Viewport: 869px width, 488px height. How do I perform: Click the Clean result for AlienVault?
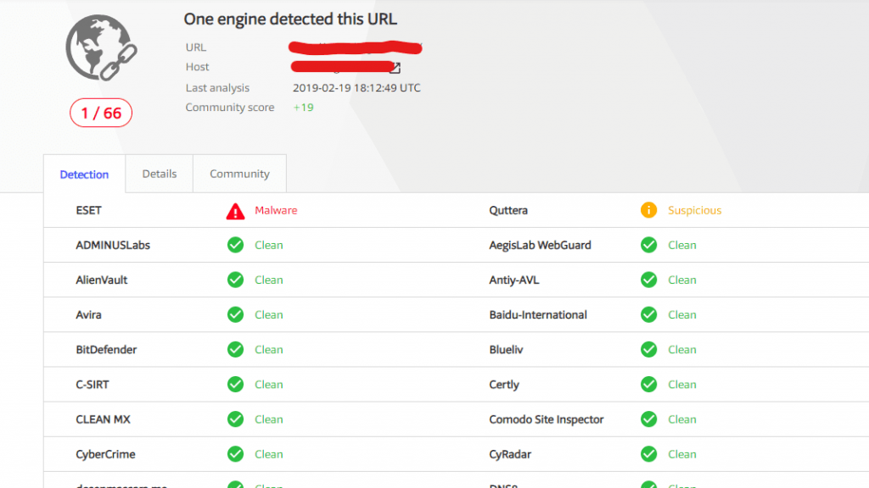coord(269,280)
